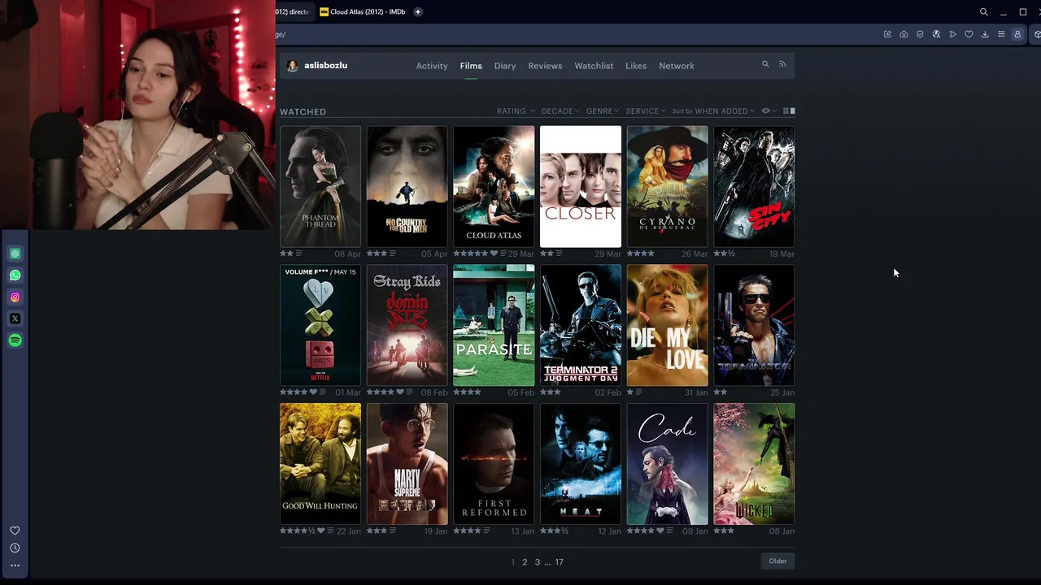Go to page 2 of films
This screenshot has height=585, width=1041.
(x=525, y=562)
